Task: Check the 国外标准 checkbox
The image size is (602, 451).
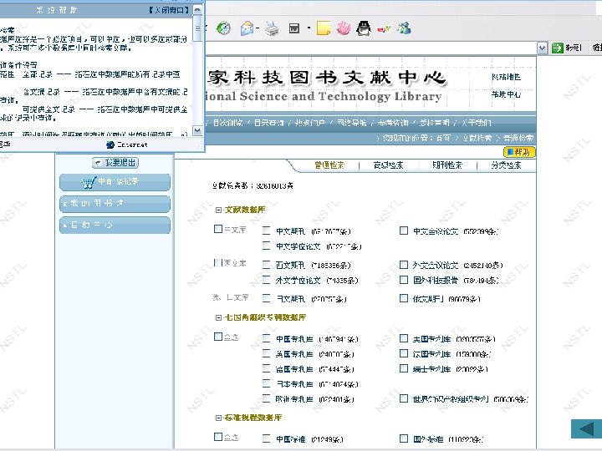Action: [x=404, y=438]
